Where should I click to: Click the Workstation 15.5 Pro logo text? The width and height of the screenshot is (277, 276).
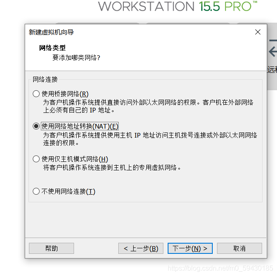(177, 6)
